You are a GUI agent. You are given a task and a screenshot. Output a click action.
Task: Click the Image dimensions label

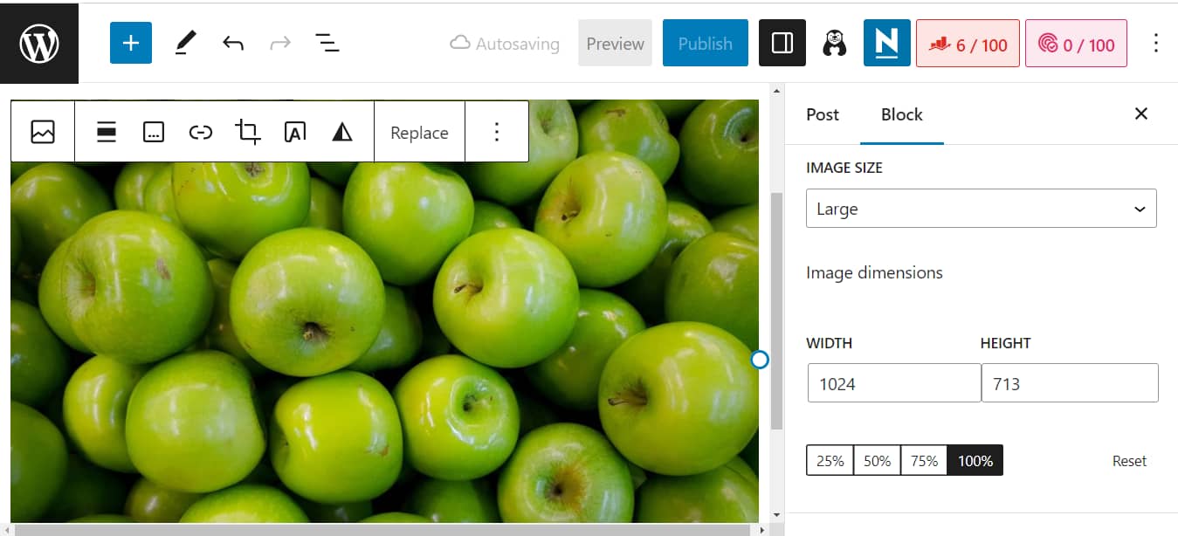pos(874,272)
